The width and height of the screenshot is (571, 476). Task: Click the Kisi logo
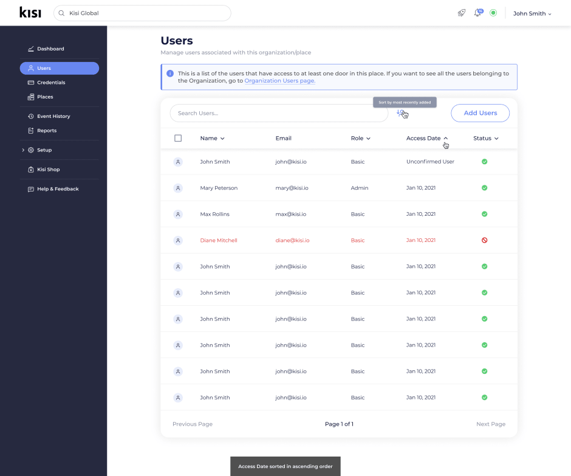point(30,13)
